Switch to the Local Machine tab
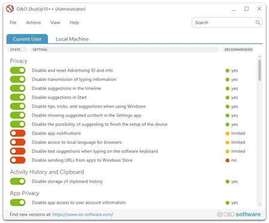 pyautogui.click(x=72, y=39)
